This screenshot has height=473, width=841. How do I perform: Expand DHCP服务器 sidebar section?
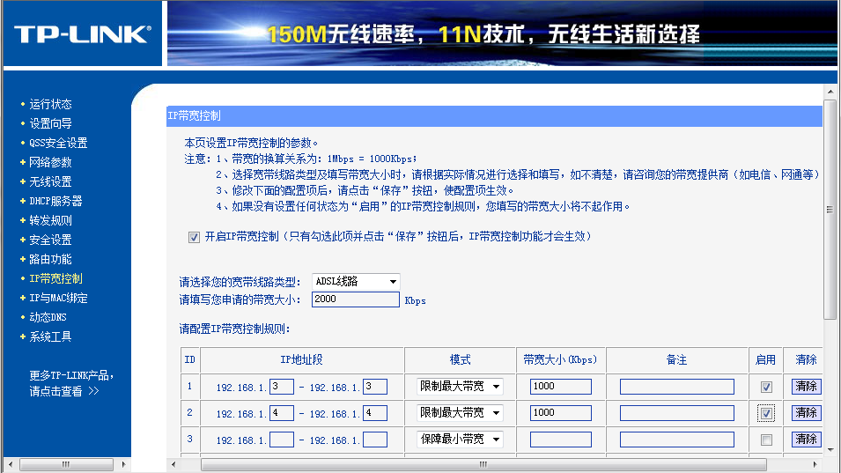pyautogui.click(x=55, y=201)
